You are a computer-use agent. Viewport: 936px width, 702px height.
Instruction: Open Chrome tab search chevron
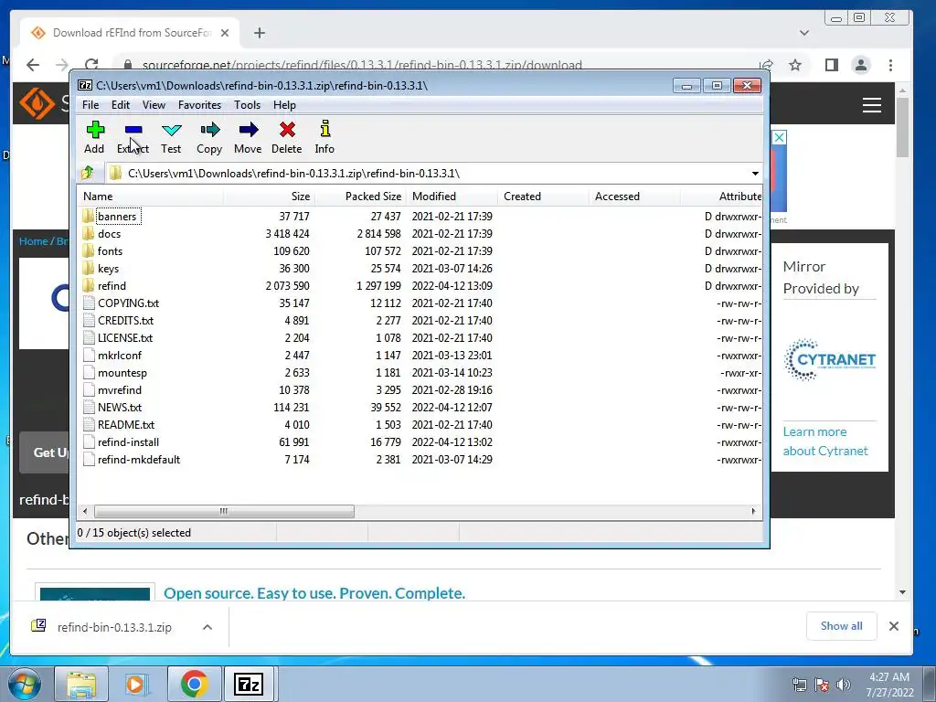(804, 33)
